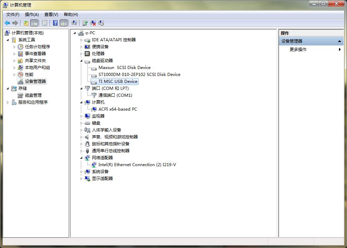Go back with the blue arrow

(x=7, y=23)
